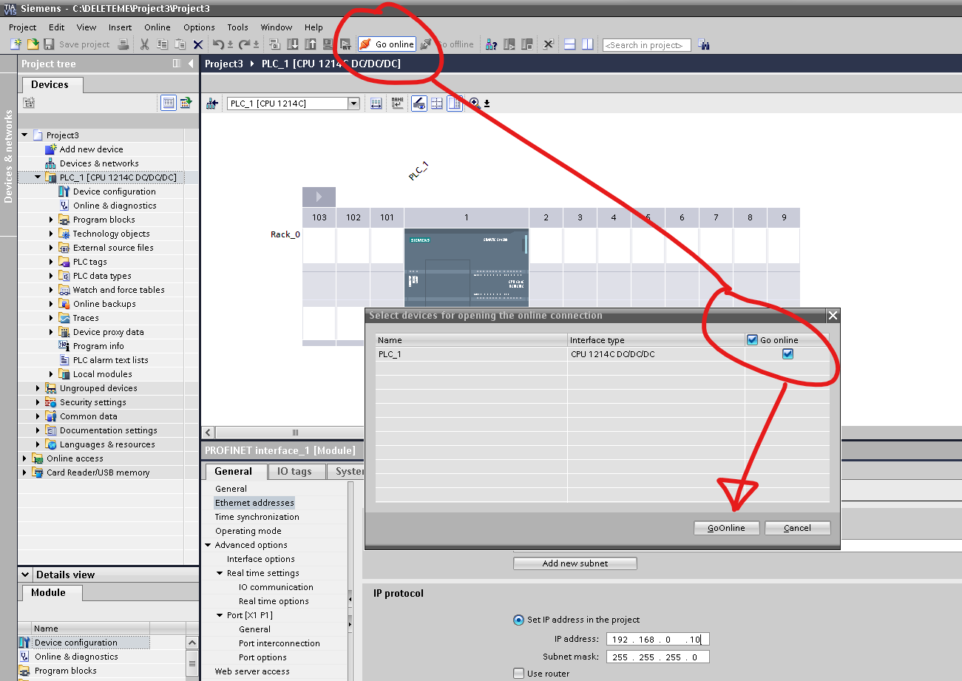Select Online & diagnostics under PLC_1

point(115,206)
